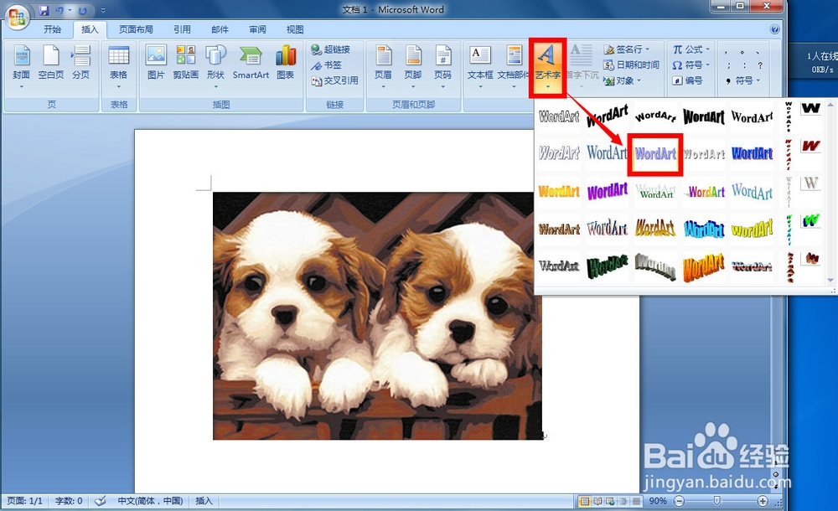838x511 pixels.
Task: Open the 视图 (View) tab
Action: pyautogui.click(x=295, y=29)
